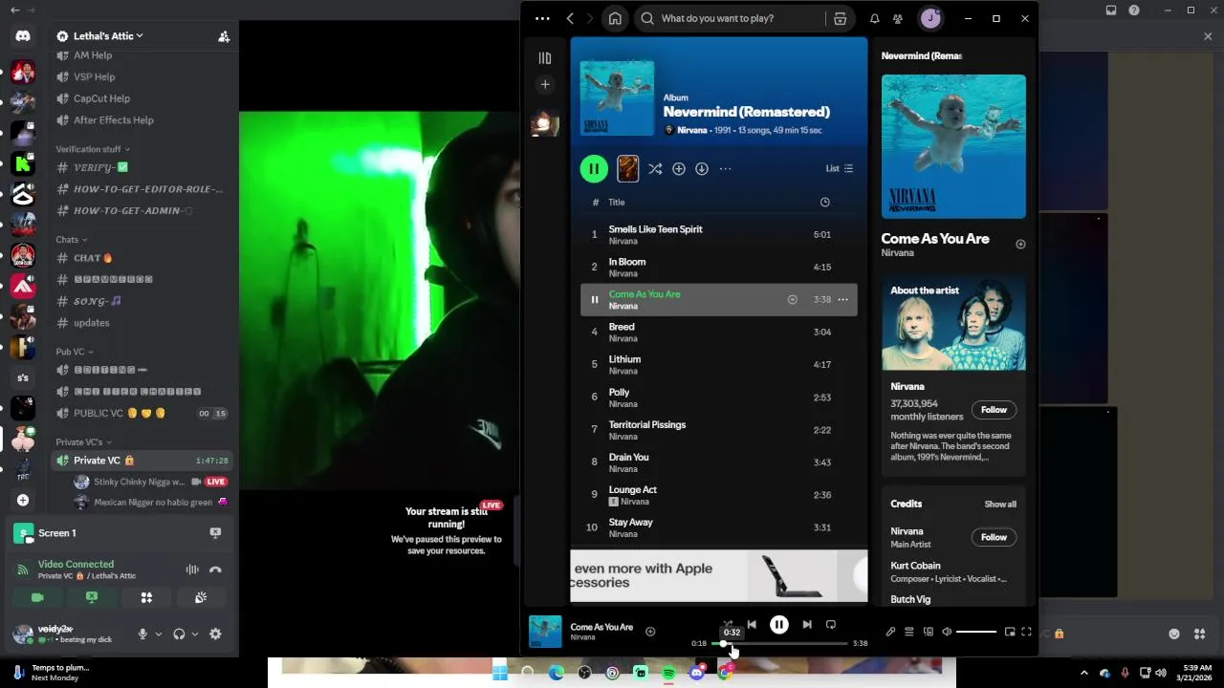Seek on song progress bar
Screen dimensions: 1224x688
[x=779, y=643]
